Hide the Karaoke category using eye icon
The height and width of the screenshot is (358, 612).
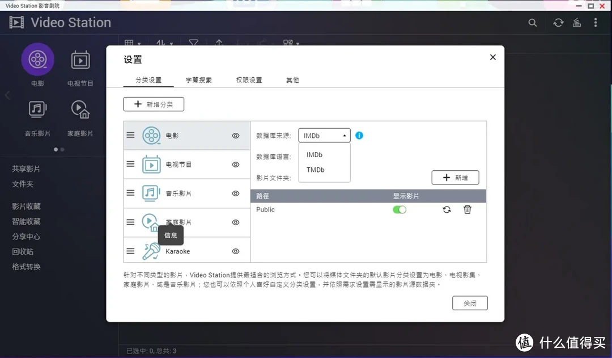coord(236,251)
